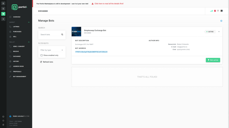The image size is (229, 128).
Task: Add a new wallet with plus icon
Action: pyautogui.click(x=3, y=19)
